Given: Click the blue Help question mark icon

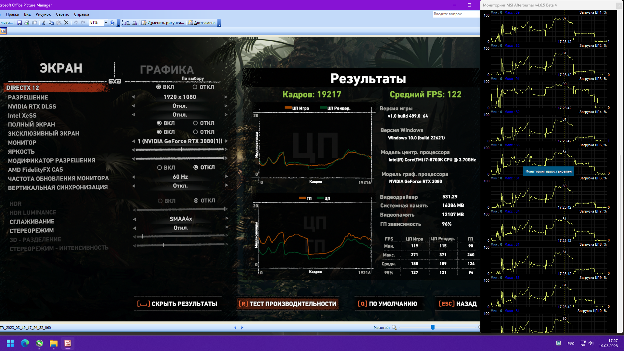Looking at the screenshot, I should pos(112,23).
